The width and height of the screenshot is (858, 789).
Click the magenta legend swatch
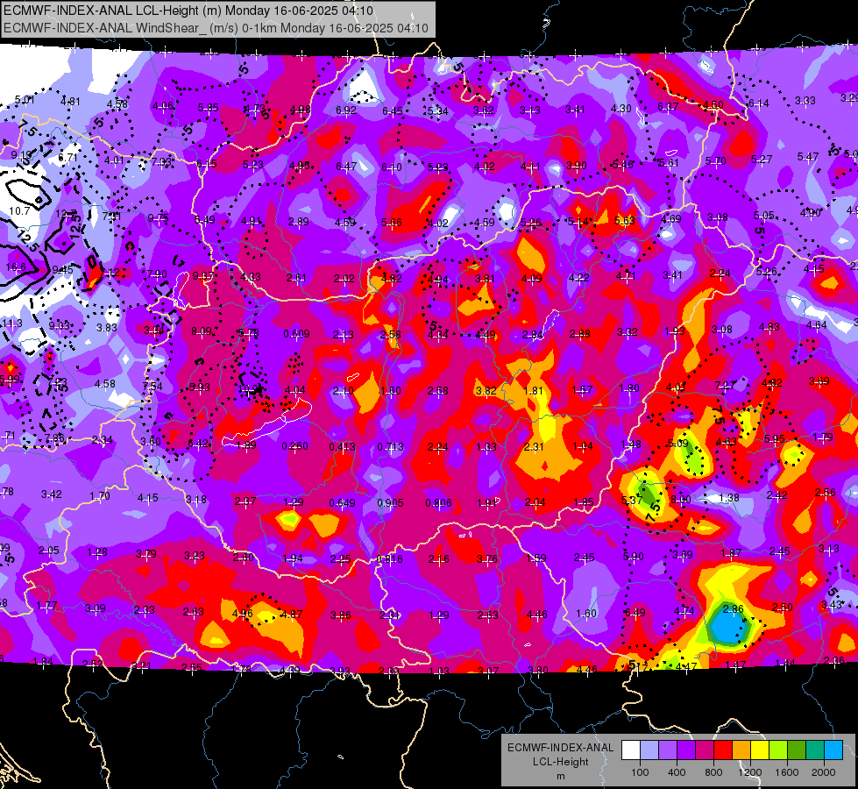pyautogui.click(x=705, y=750)
